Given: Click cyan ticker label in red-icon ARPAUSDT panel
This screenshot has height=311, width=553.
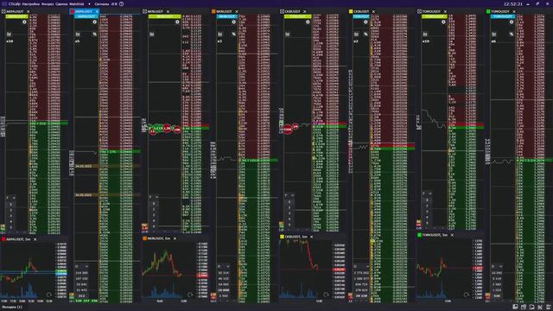Looking at the screenshot, I should (x=86, y=16).
